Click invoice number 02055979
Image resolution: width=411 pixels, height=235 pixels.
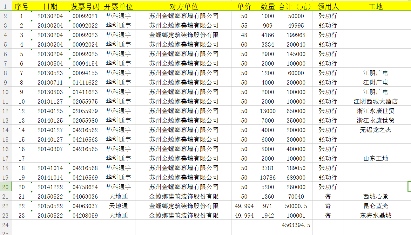click(x=85, y=111)
